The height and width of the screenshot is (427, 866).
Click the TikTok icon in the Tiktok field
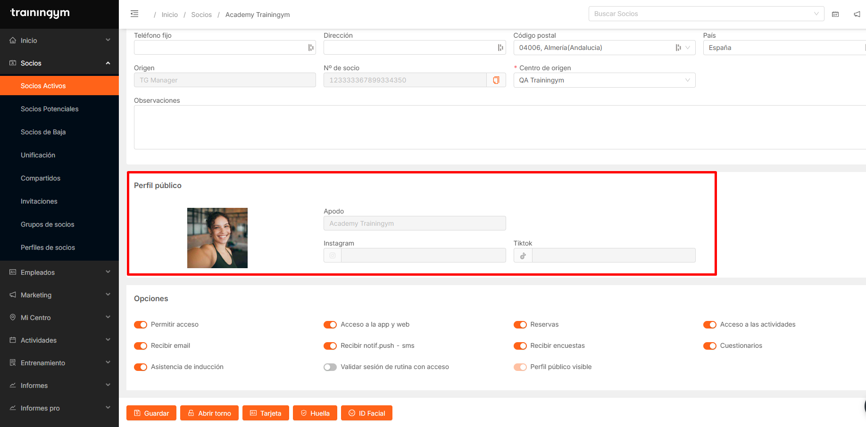(523, 255)
